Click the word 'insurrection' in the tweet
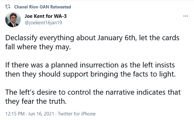The image size is (194, 120). 99,65
